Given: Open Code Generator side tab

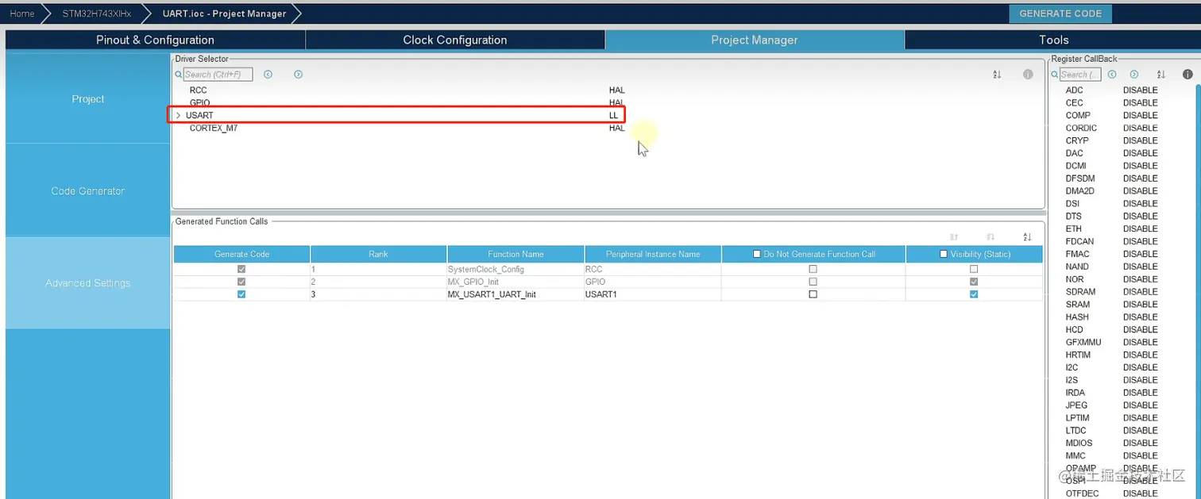Looking at the screenshot, I should 87,191.
